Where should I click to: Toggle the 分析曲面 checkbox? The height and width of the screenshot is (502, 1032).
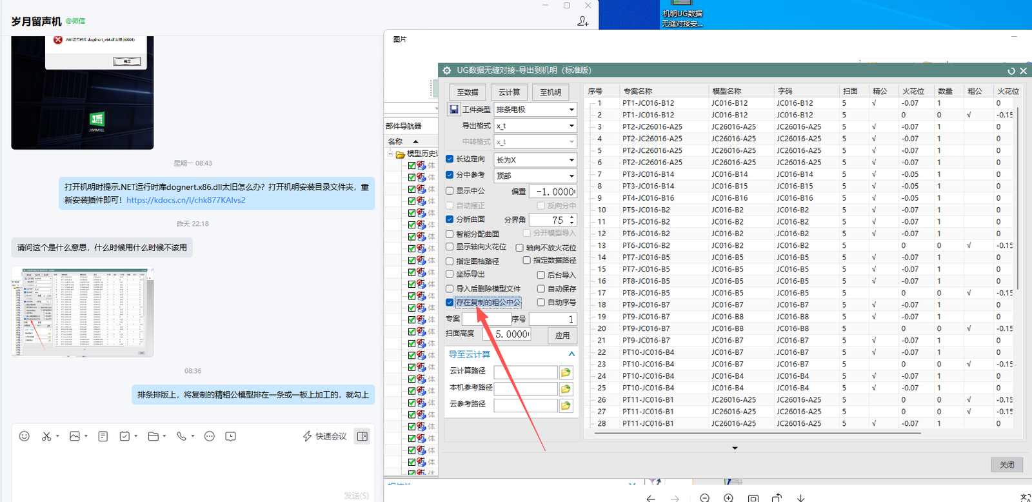(450, 219)
